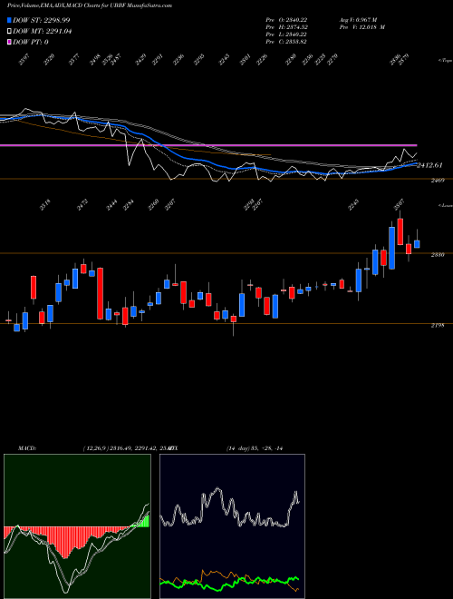Open the ADX indicator panel
This screenshot has height=599, width=453.
click(x=232, y=526)
